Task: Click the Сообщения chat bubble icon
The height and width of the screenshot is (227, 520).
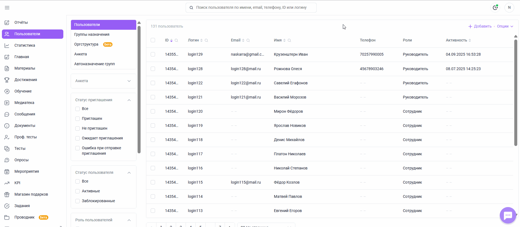Action: click(x=7, y=114)
